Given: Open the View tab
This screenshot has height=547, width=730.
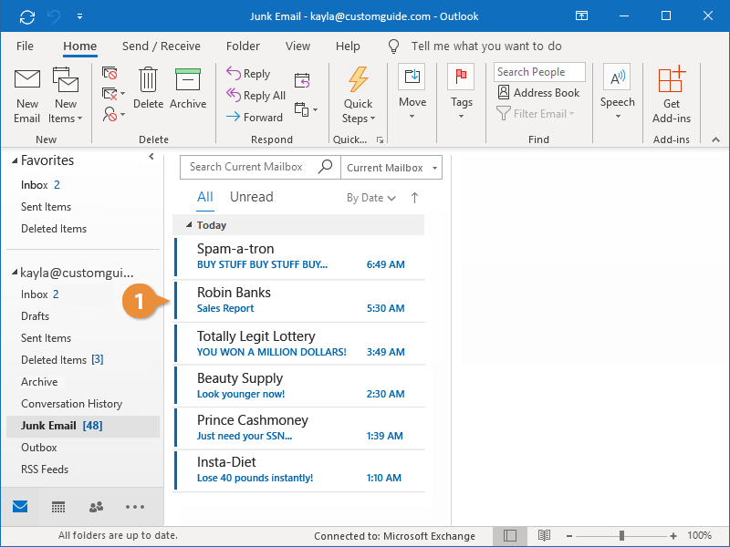Looking at the screenshot, I should coord(297,46).
